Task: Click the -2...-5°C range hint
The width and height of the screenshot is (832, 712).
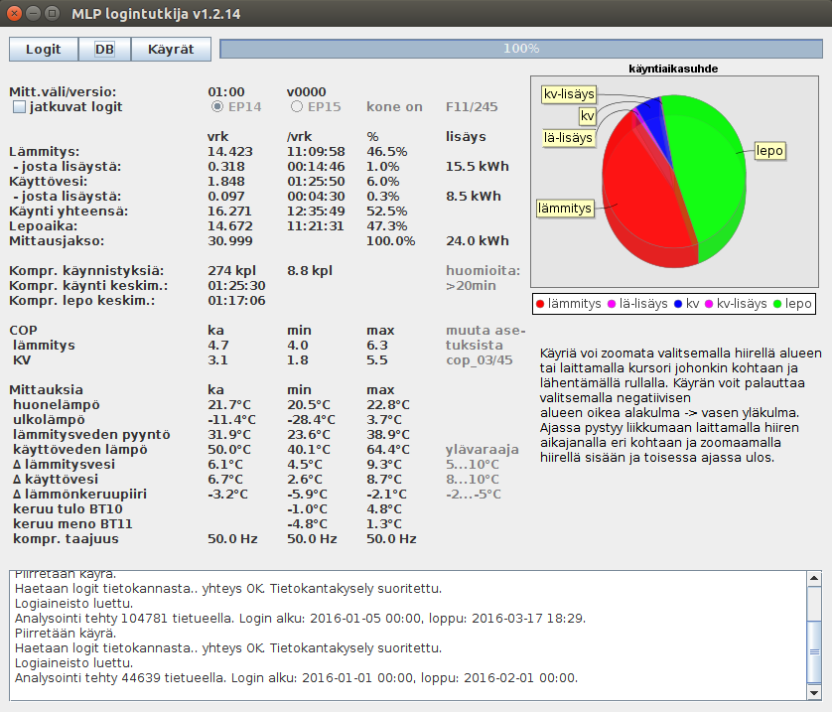Action: pos(474,494)
